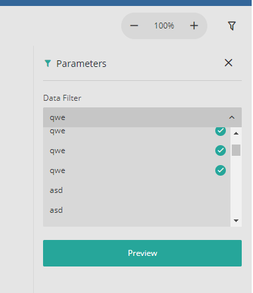Click the teal funnel icon beside Parameters
Viewport: 253px width, 293px height.
48,64
